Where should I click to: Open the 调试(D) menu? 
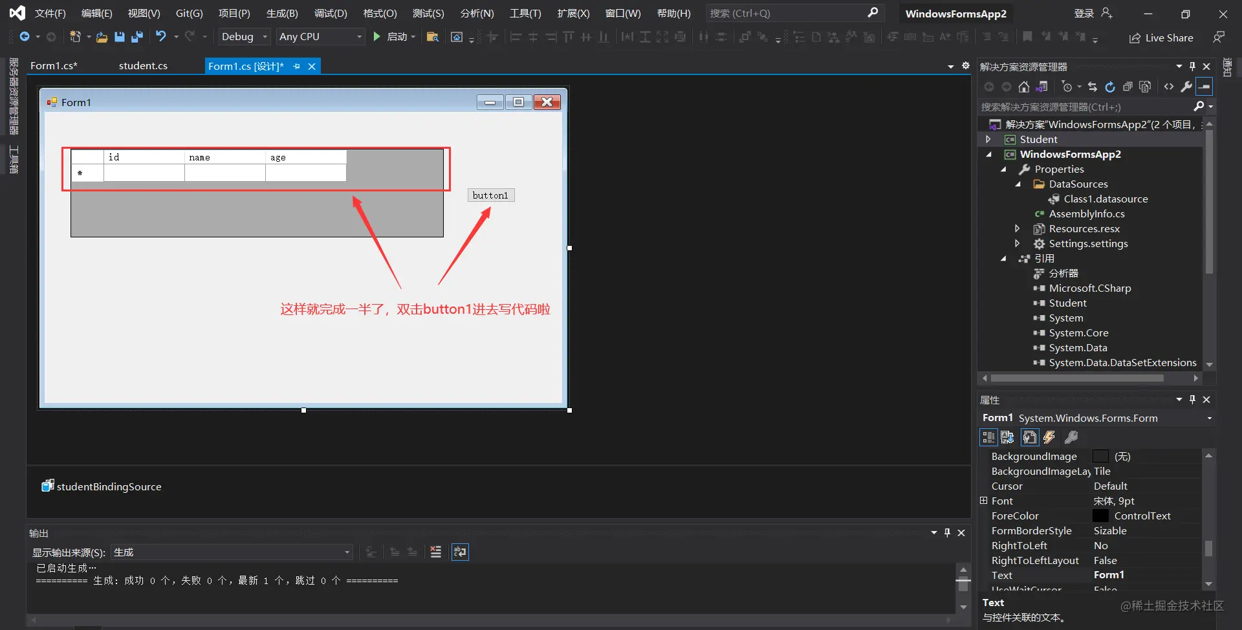click(x=331, y=13)
